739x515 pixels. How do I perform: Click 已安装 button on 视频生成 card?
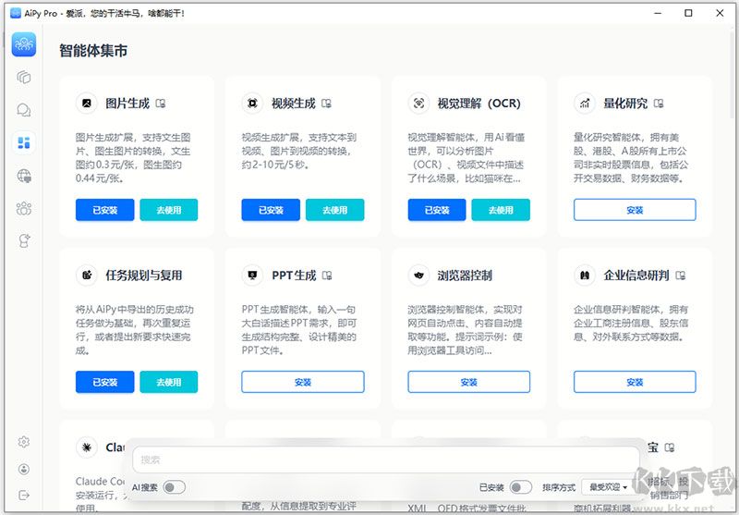pyautogui.click(x=271, y=210)
